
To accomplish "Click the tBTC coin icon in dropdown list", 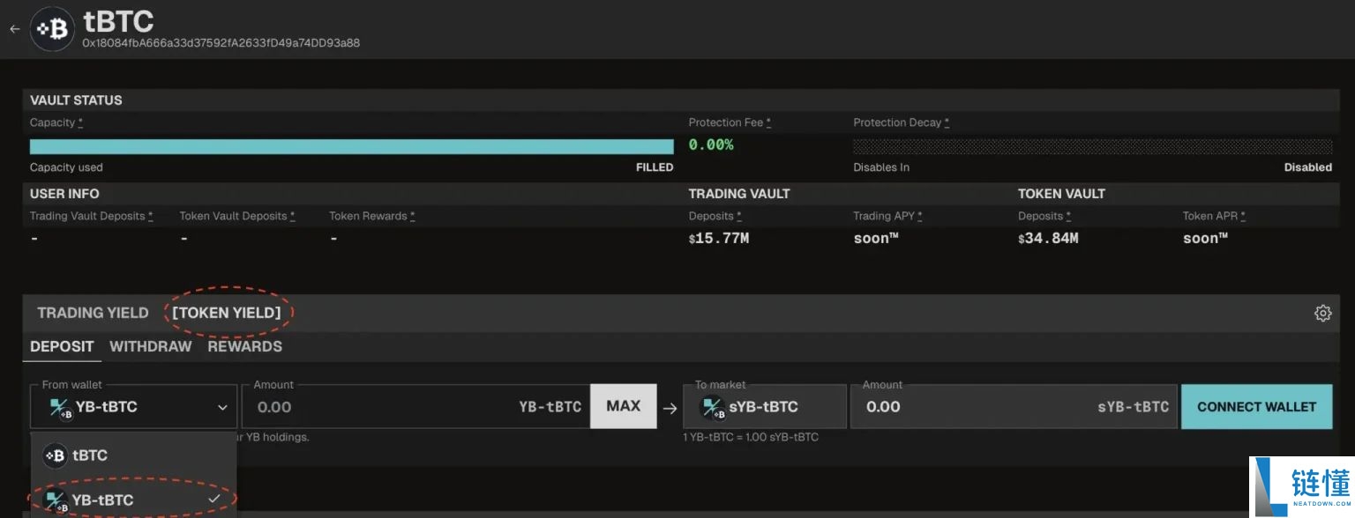I will [56, 455].
